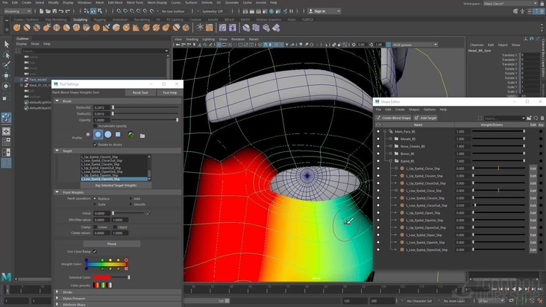The height and width of the screenshot is (307, 546).
Task: Click the New Scene icon in status line
Action: (x=42, y=11)
